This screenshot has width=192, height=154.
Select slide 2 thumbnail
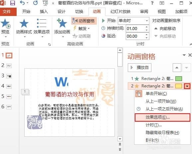pyautogui.click(x=9, y=66)
